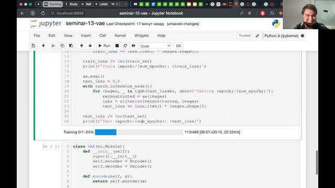Click the Training progress bar

(139, 132)
